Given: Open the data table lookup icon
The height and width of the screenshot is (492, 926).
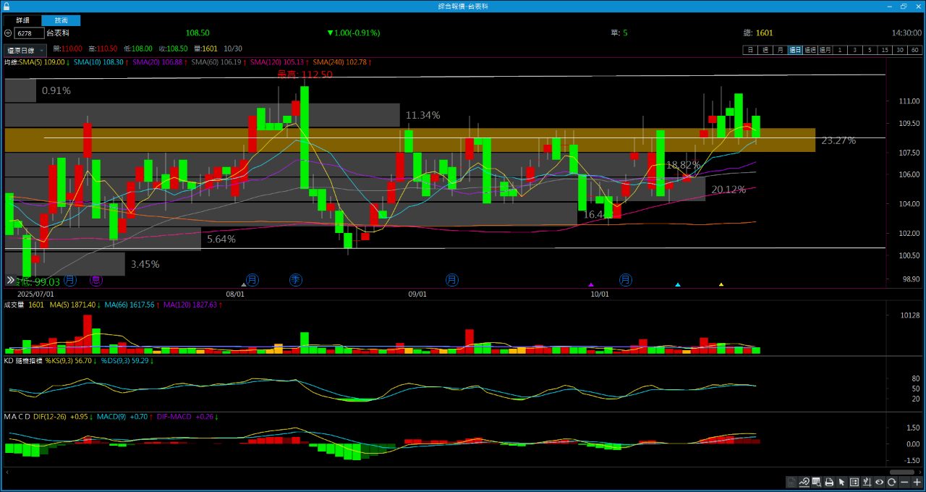Looking at the screenshot, I should click(816, 483).
